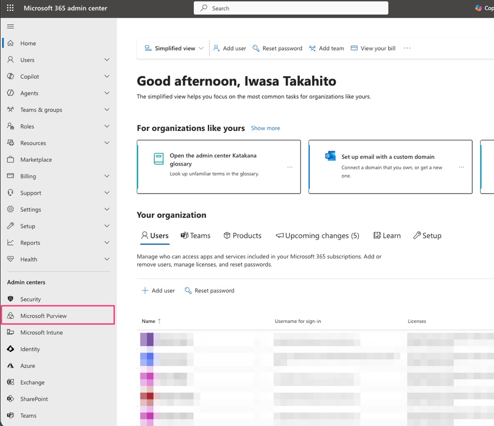Open the Upcoming changes (5) tab
Screen dimensions: 494x426
[x=317, y=236]
